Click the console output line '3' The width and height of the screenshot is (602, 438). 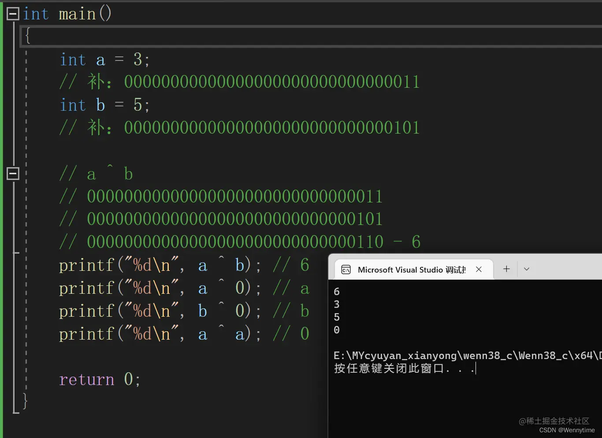pyautogui.click(x=337, y=304)
